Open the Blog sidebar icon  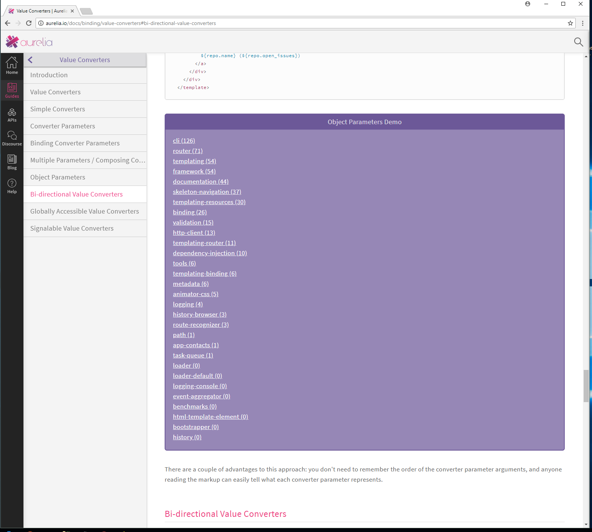pos(12,162)
